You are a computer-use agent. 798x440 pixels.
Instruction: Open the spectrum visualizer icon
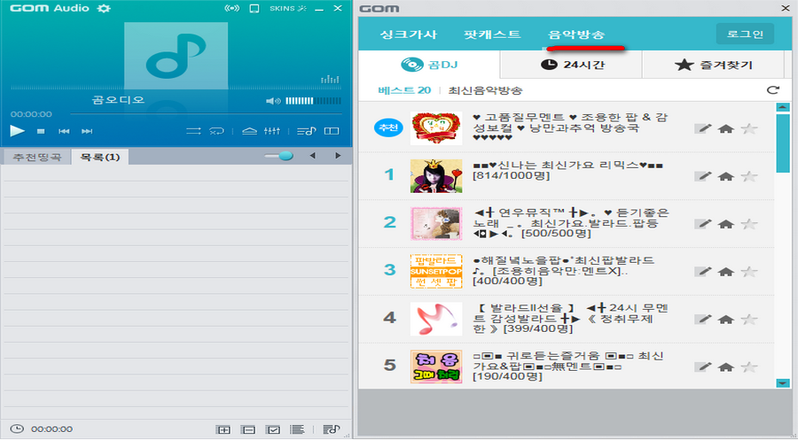330,80
